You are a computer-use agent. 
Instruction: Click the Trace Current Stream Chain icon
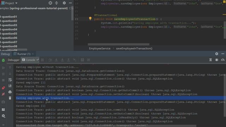tap(89, 60)
